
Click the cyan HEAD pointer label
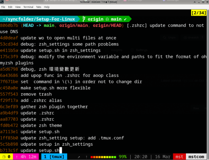point(28,26)
